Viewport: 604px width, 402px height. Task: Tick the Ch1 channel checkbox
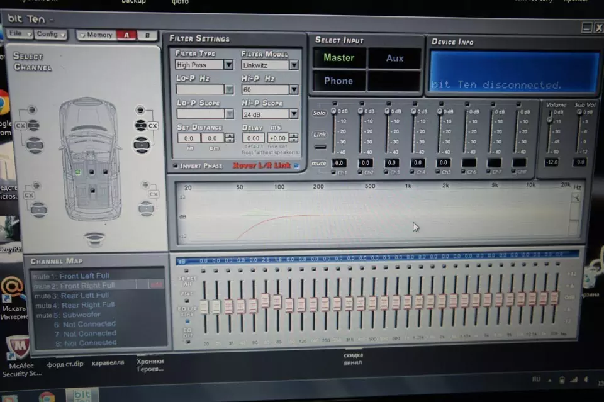[333, 172]
